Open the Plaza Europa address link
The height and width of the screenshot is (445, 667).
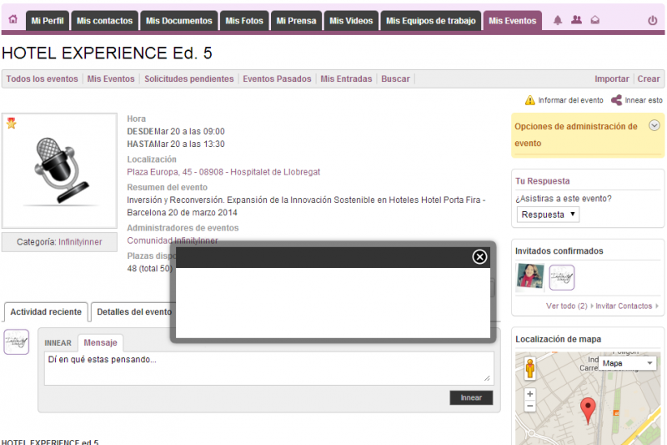click(223, 172)
